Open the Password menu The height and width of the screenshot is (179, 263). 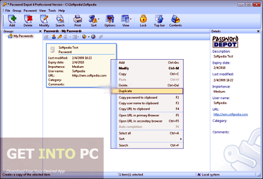pos(30,10)
